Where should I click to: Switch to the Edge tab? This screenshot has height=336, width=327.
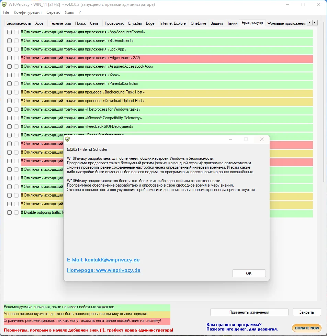coord(150,23)
